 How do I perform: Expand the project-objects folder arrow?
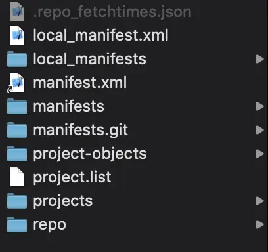(260, 154)
